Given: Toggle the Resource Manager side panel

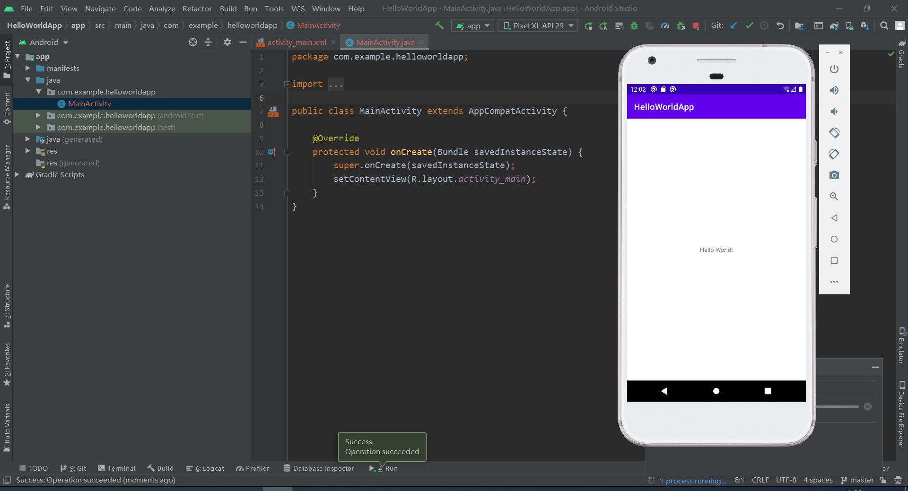Looking at the screenshot, I should [x=7, y=177].
